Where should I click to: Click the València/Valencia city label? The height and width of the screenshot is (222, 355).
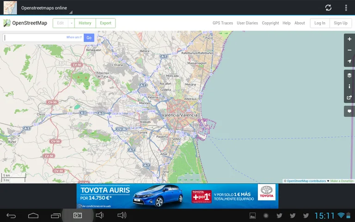179,115
